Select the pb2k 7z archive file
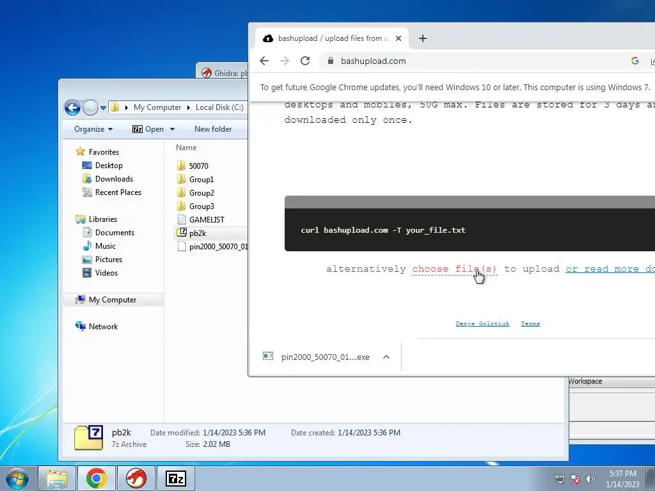 210,233
